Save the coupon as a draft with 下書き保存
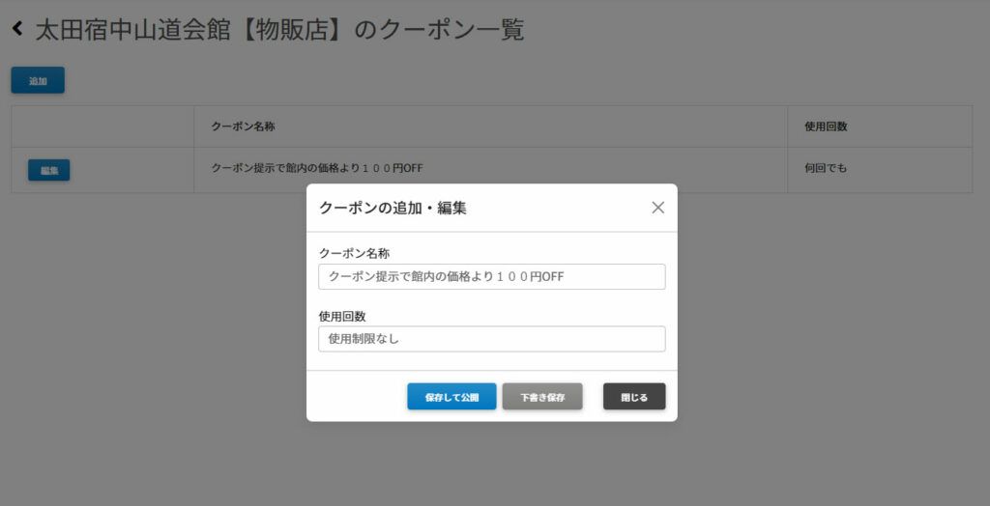The image size is (990, 506). click(542, 397)
